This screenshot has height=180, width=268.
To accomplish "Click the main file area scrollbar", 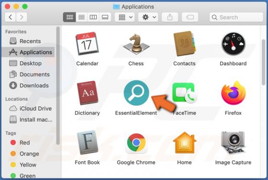I will pyautogui.click(x=264, y=62).
